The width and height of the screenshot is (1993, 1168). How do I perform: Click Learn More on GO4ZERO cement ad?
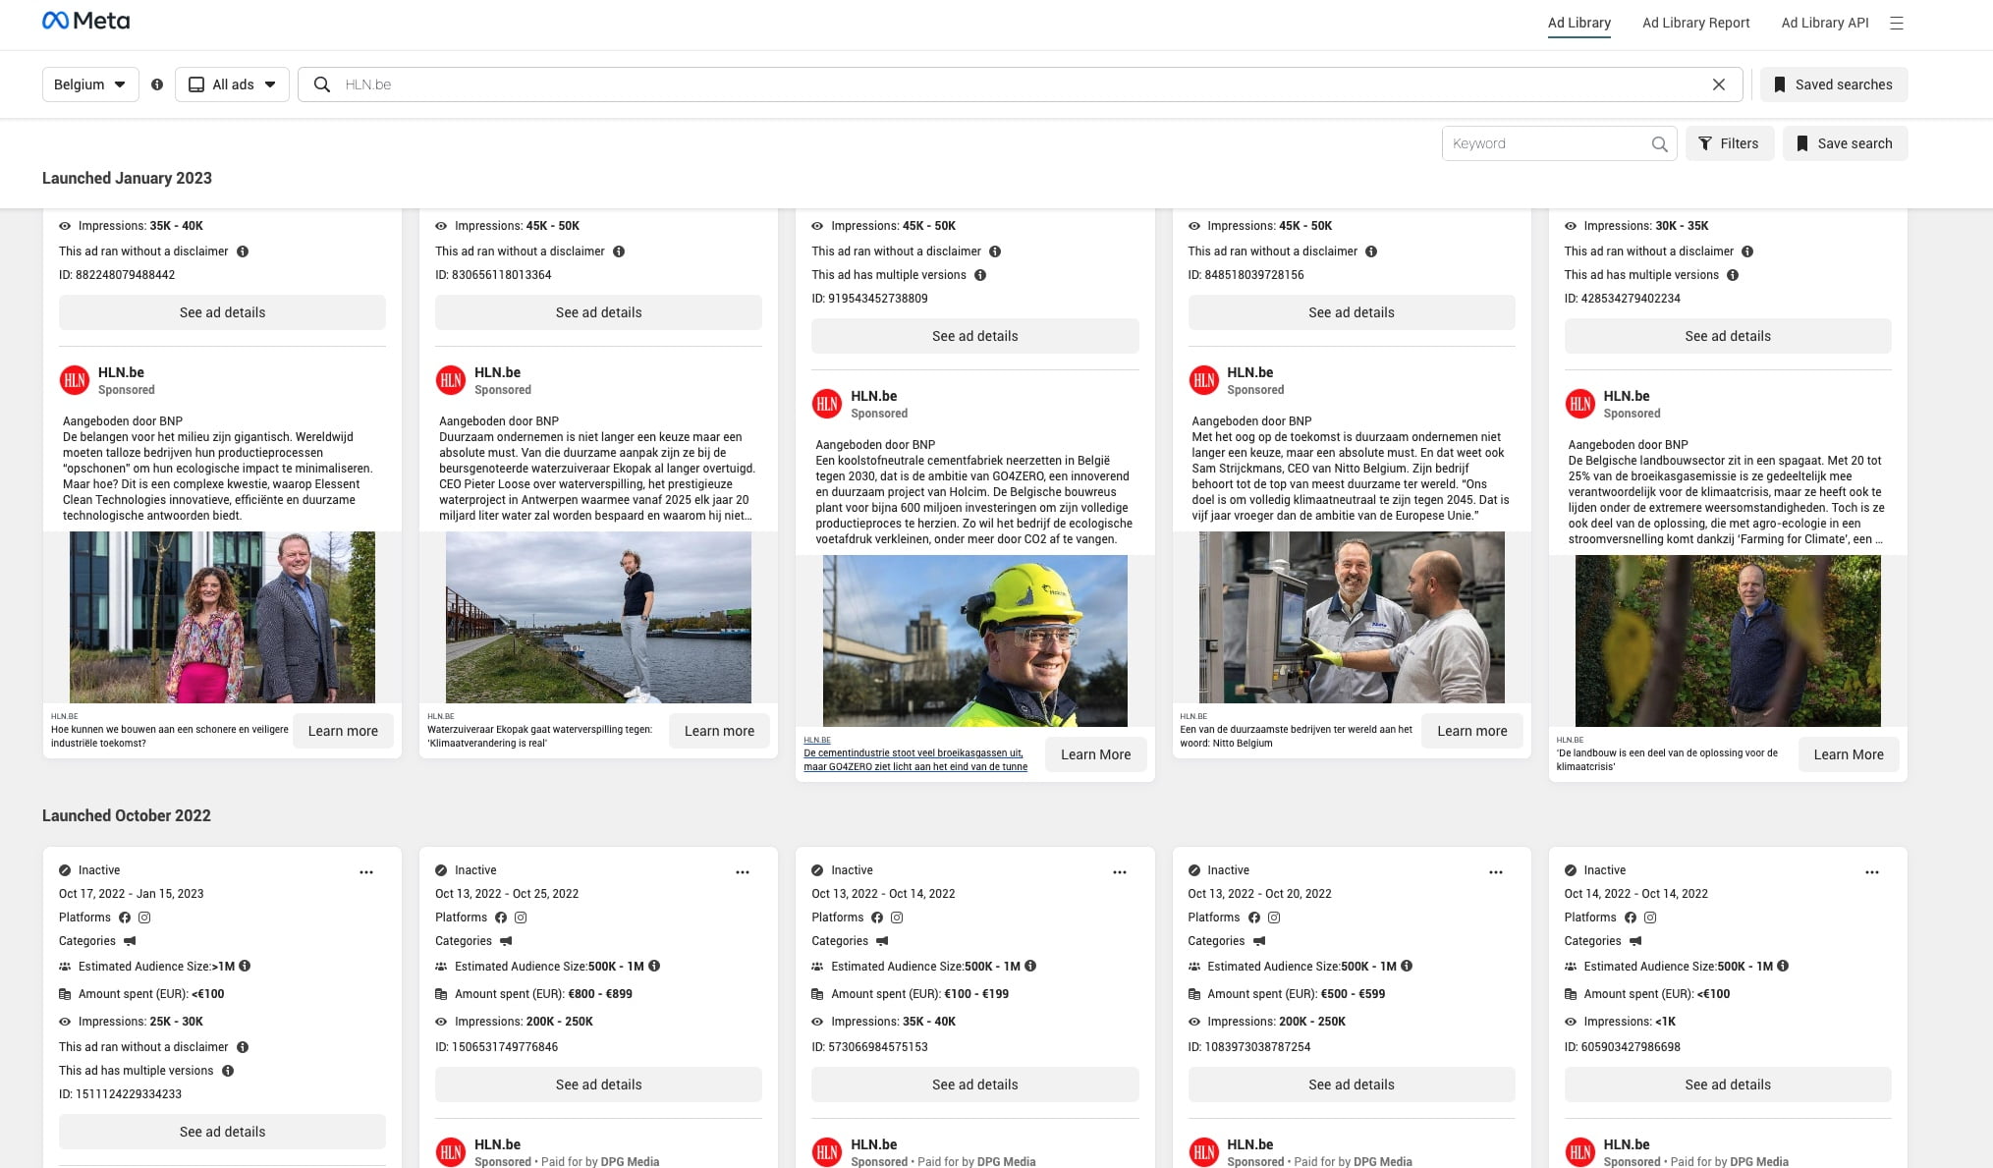point(1095,754)
